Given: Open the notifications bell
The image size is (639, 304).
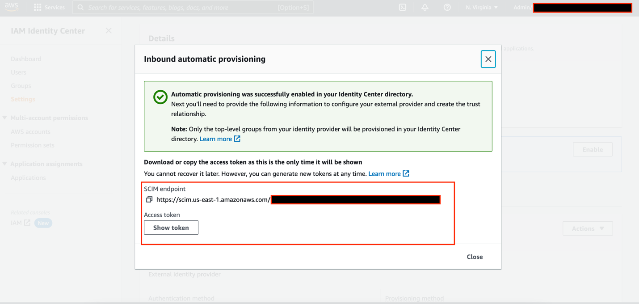Looking at the screenshot, I should (425, 7).
